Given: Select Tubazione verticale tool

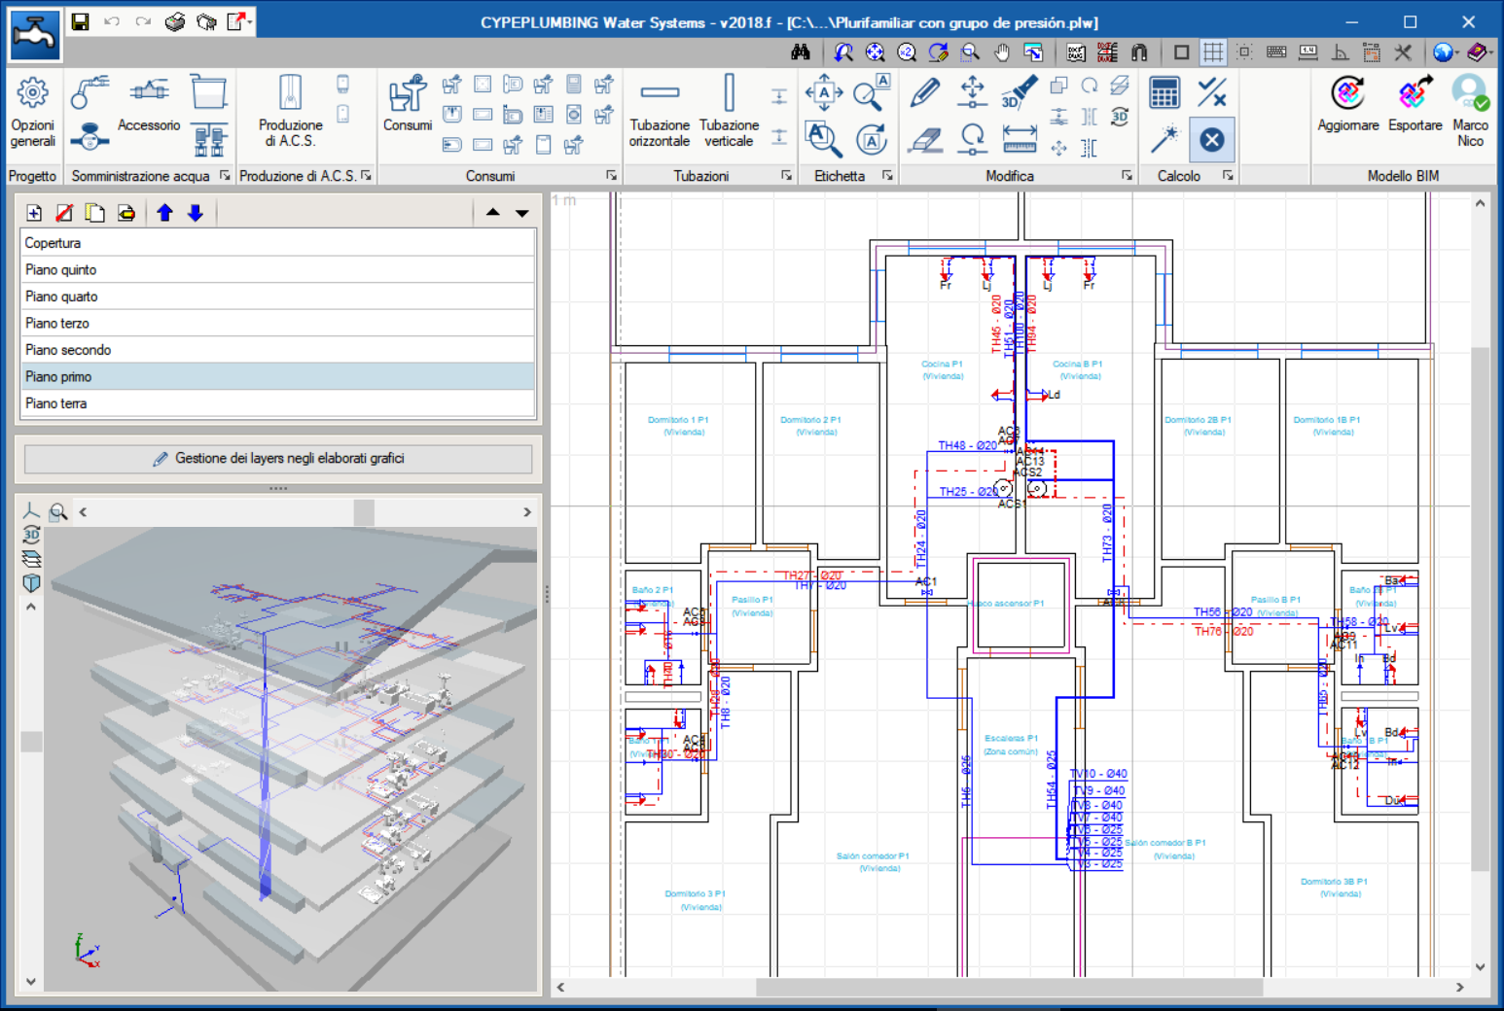Looking at the screenshot, I should (729, 113).
